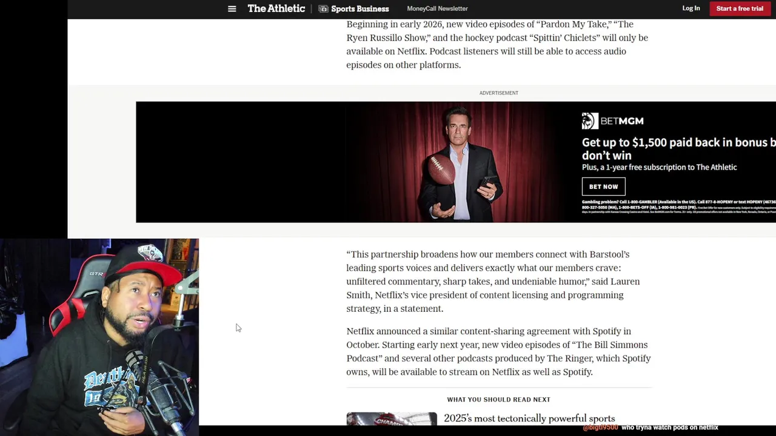Open the MoneyCall Newsletter link
This screenshot has width=776, height=436.
click(x=437, y=8)
